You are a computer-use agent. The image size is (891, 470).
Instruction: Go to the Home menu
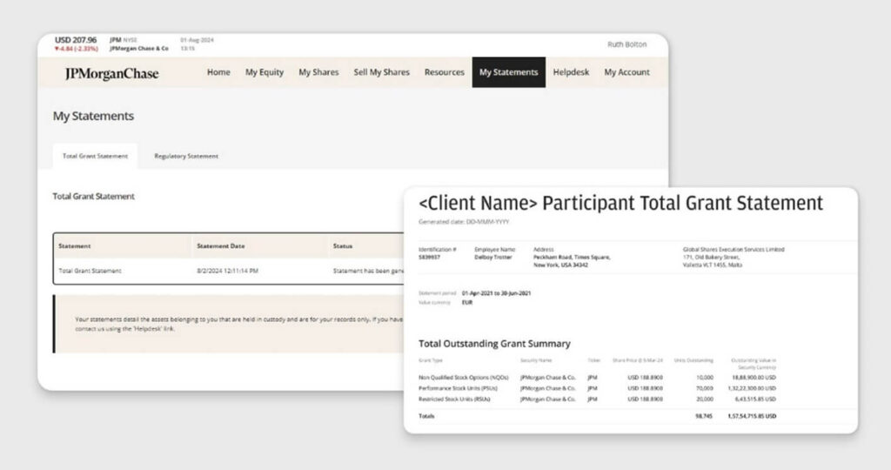218,72
